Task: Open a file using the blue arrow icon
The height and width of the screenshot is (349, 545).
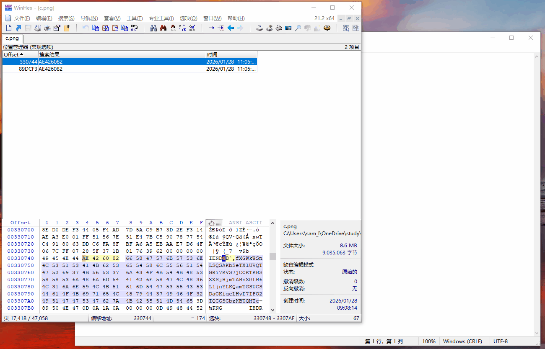Action: tap(18, 28)
